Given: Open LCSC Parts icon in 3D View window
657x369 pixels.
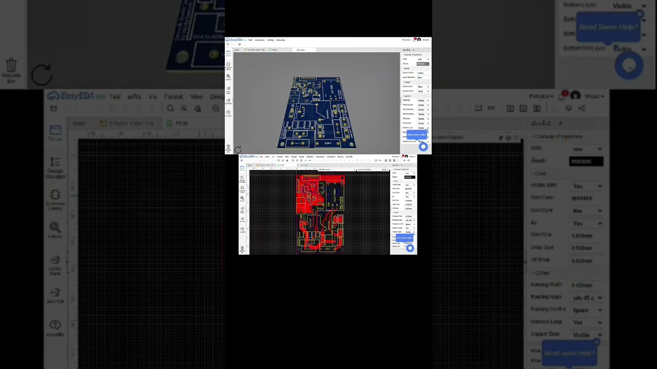Looking at the screenshot, I should pos(228,90).
